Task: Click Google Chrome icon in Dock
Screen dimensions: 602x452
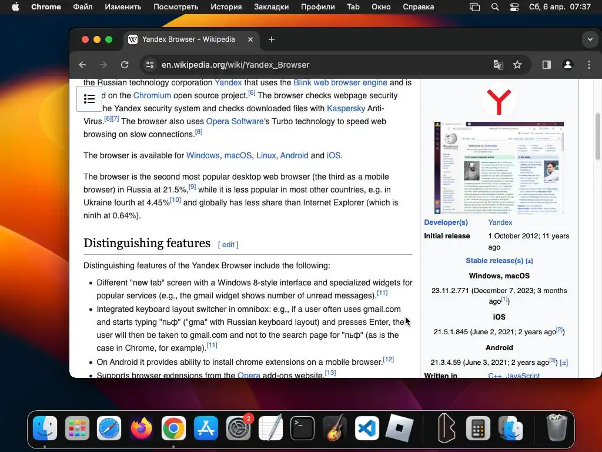Action: [x=173, y=428]
